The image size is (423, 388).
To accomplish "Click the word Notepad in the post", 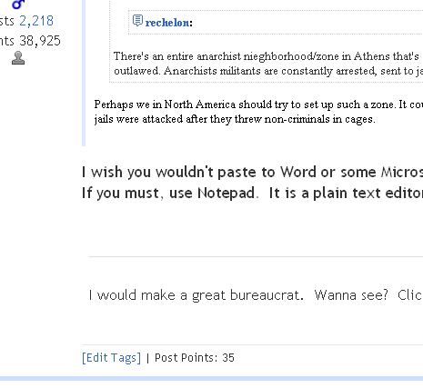I will (227, 193).
